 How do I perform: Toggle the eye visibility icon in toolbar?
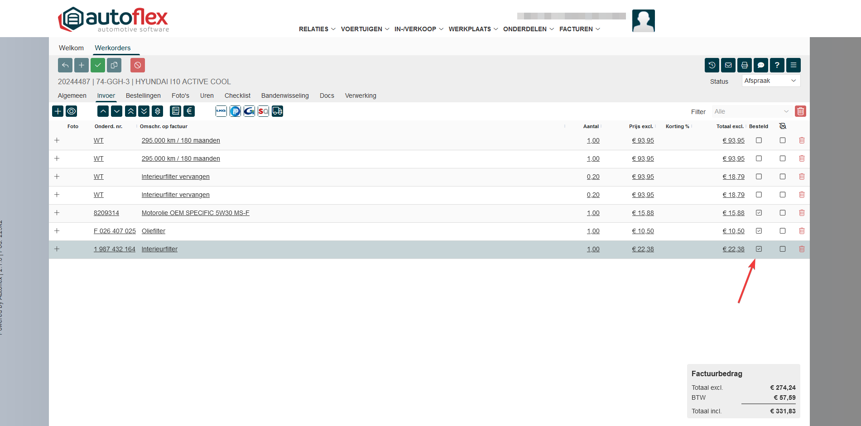coord(72,111)
